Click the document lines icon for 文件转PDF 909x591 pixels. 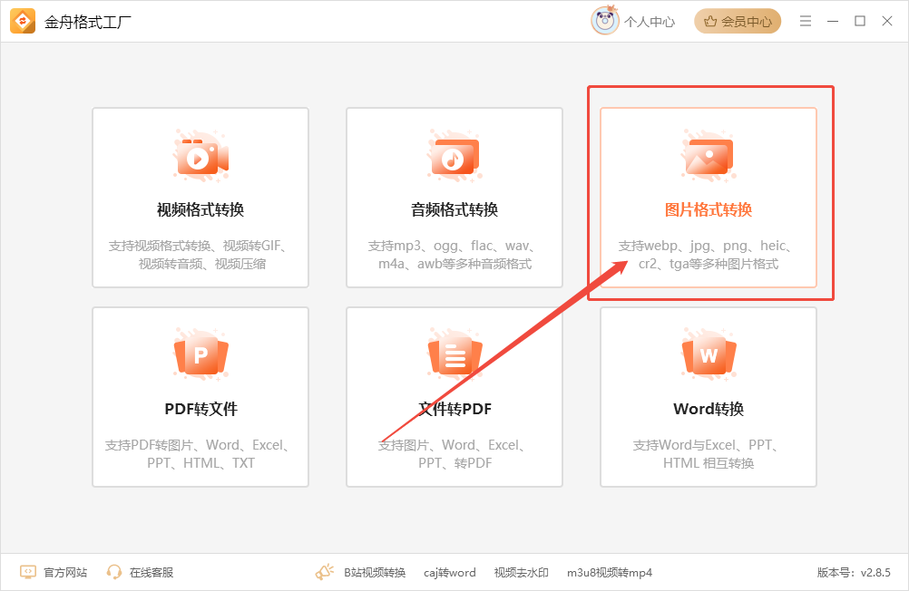[x=454, y=354]
